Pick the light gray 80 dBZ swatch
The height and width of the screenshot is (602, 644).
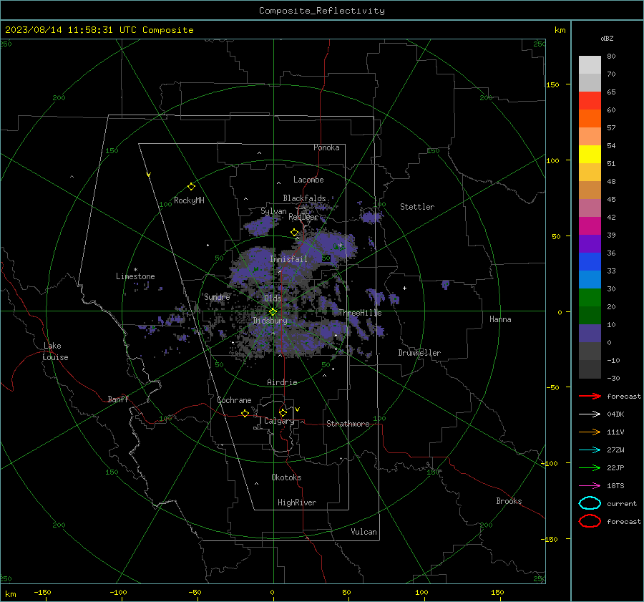590,65
